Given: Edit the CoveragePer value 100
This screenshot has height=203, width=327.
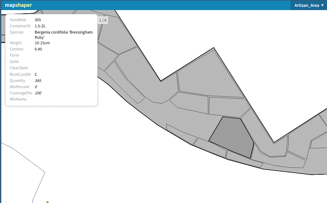Looking at the screenshot, I should coord(38,93).
